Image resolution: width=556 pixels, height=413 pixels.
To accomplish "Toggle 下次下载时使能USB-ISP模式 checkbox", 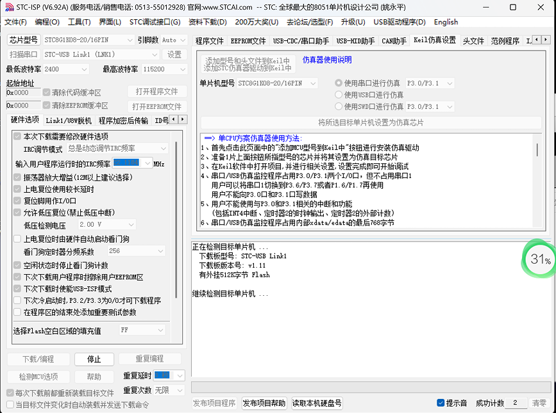I will click(x=17, y=289).
